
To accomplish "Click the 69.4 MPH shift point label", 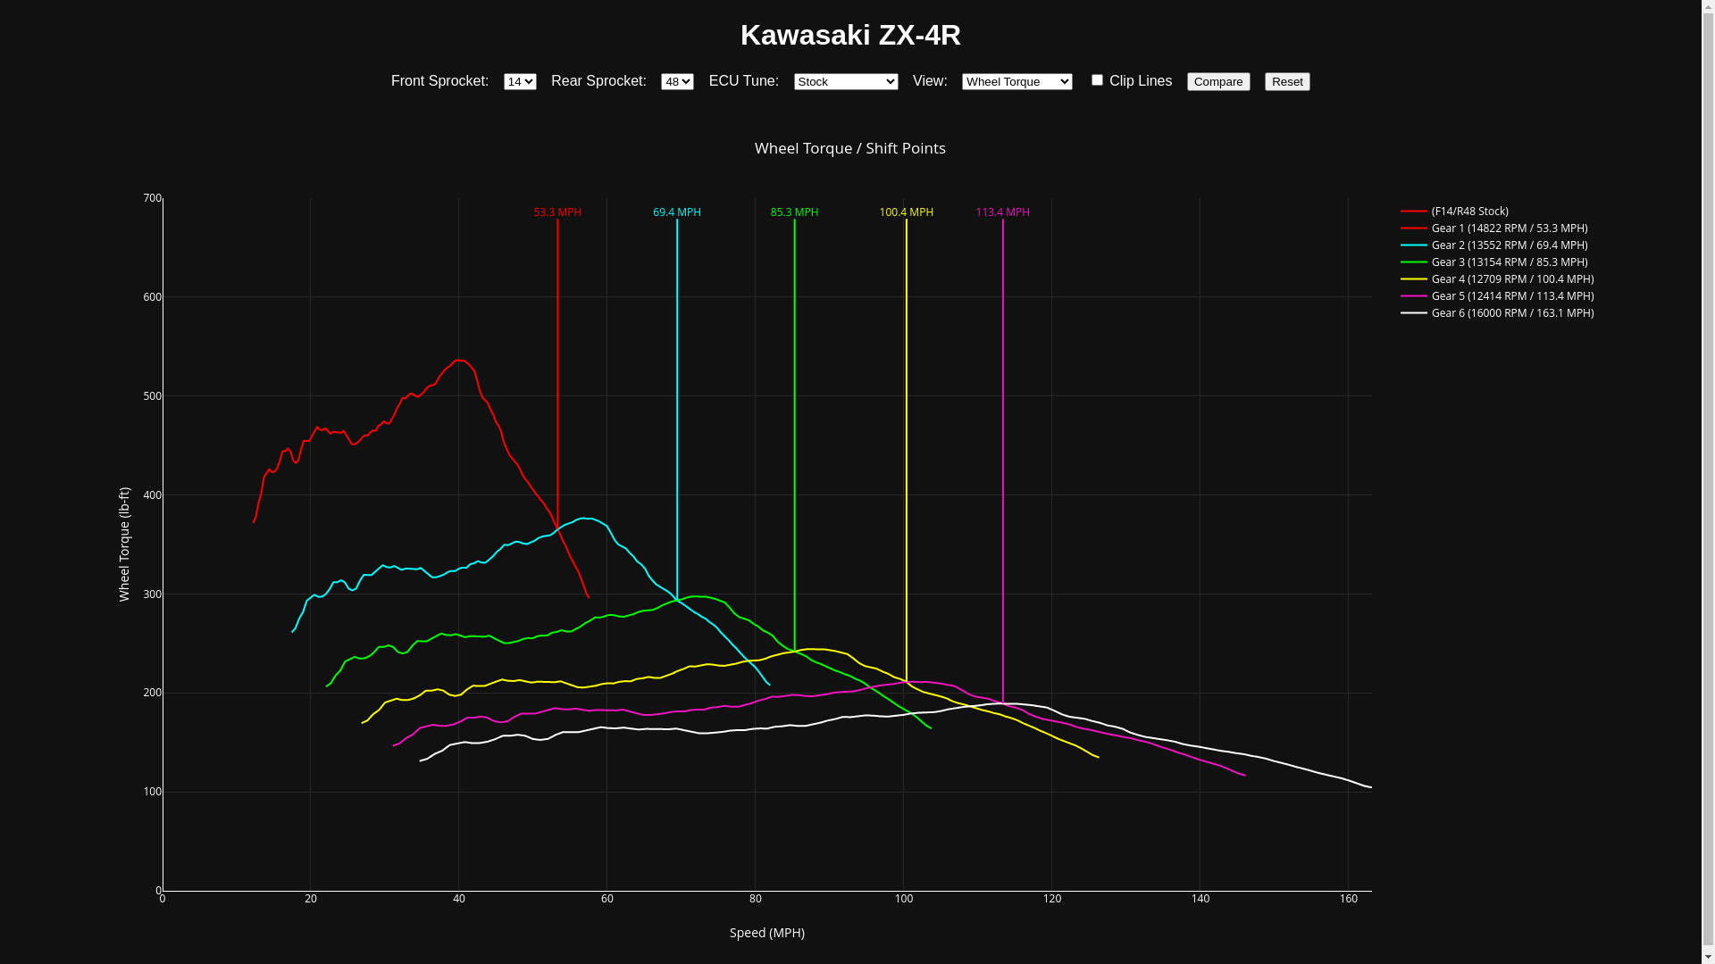I will coord(677,212).
